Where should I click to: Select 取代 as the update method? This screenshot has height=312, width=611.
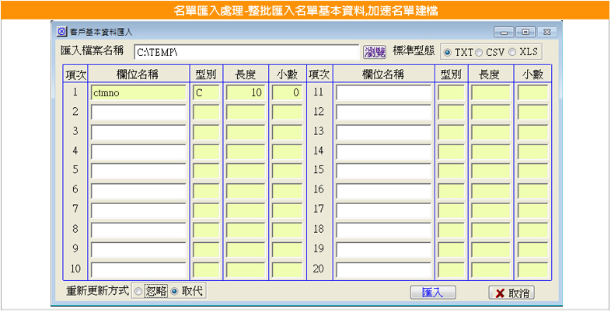pos(174,292)
